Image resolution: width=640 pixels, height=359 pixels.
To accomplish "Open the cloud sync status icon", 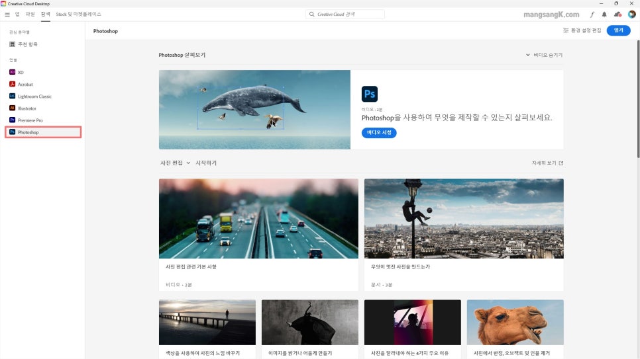I will (617, 15).
